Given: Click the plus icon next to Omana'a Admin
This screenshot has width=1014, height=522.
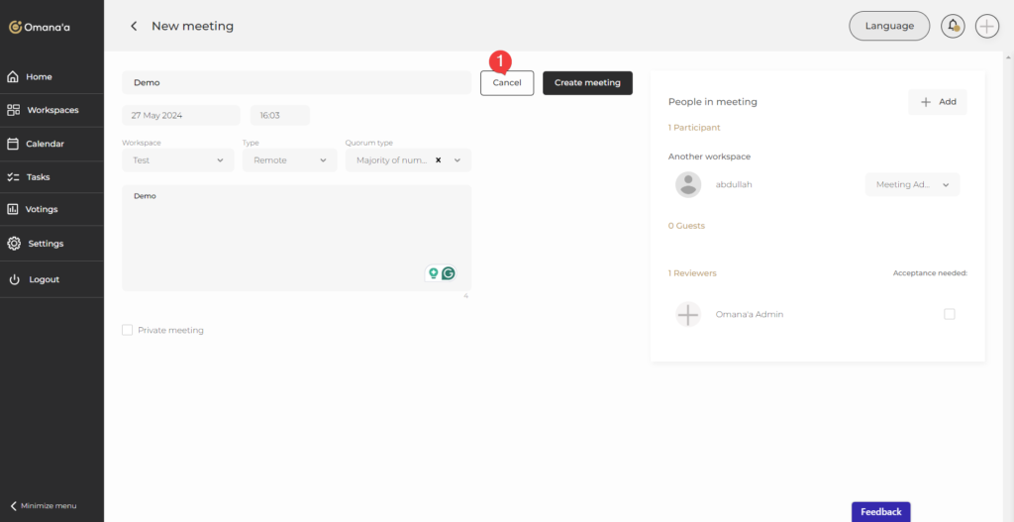Looking at the screenshot, I should pyautogui.click(x=688, y=315).
